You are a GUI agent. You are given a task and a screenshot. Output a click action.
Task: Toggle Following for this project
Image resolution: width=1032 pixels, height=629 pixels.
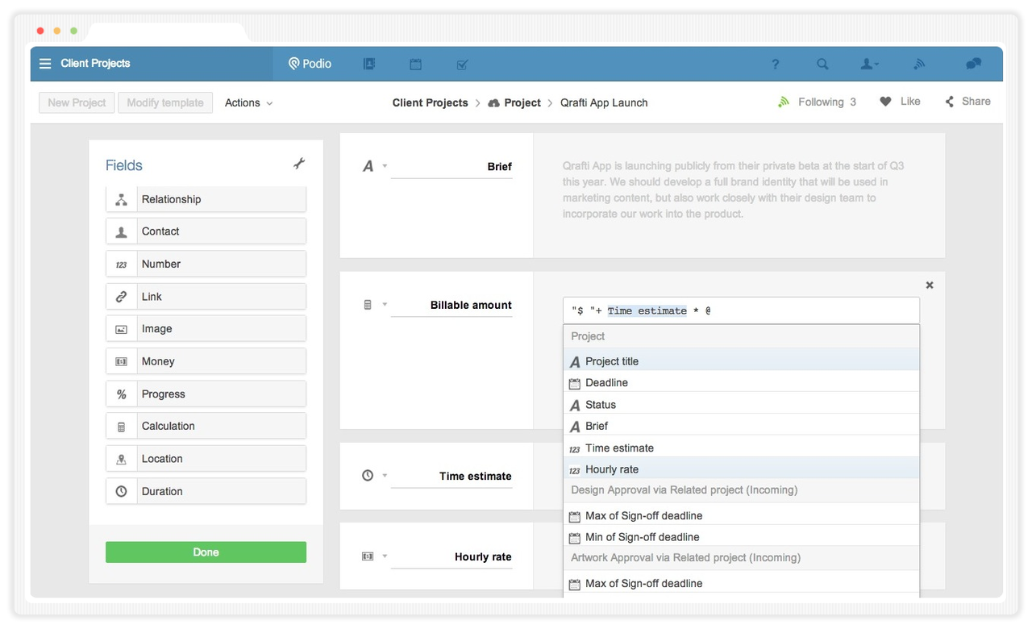click(817, 102)
